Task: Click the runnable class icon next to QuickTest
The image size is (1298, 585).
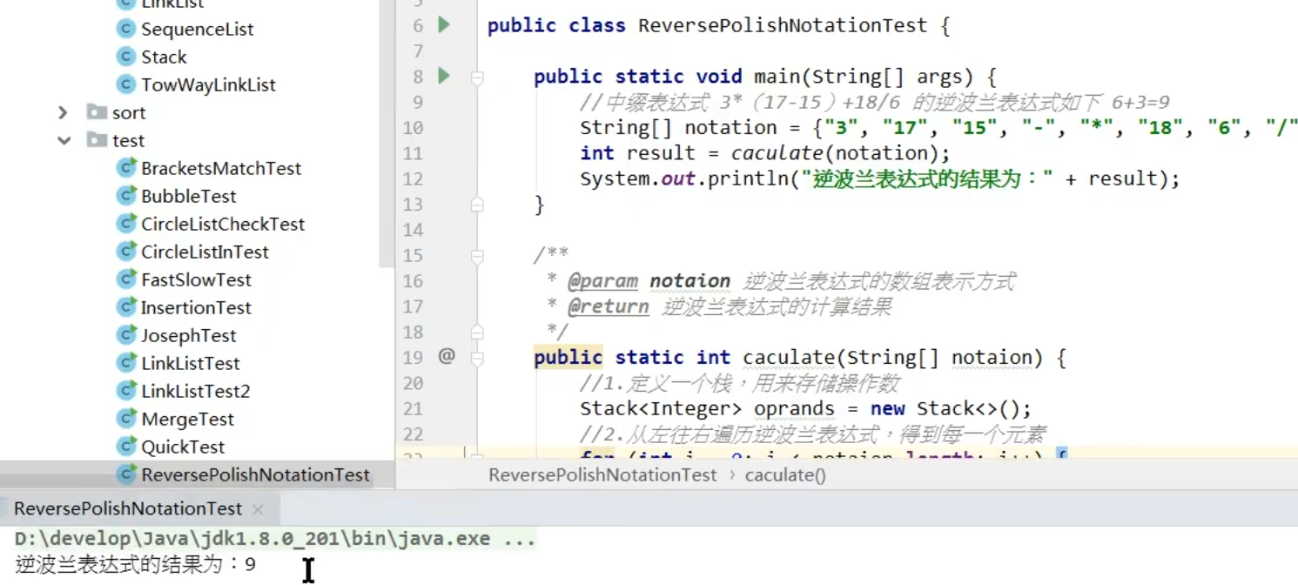Action: (x=126, y=447)
